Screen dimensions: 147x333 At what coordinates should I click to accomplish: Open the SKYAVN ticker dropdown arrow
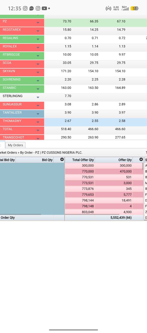(x=38, y=73)
